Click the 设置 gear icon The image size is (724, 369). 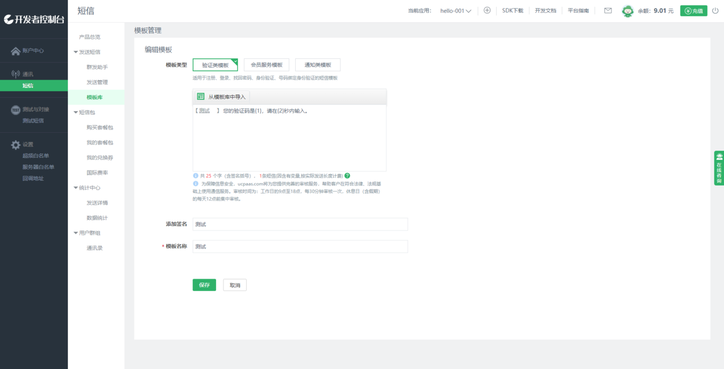click(x=16, y=145)
